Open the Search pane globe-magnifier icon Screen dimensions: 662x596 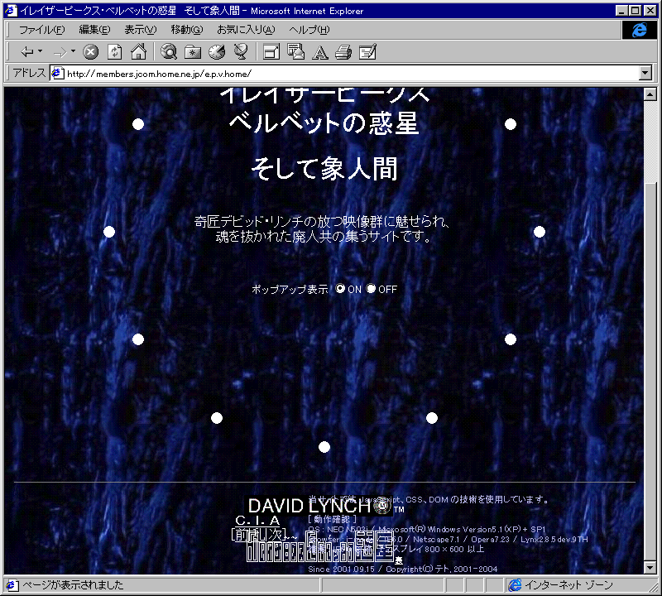(x=169, y=52)
